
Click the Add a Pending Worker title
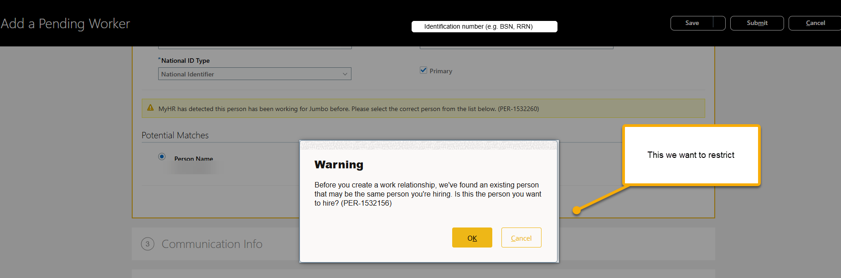(x=65, y=24)
